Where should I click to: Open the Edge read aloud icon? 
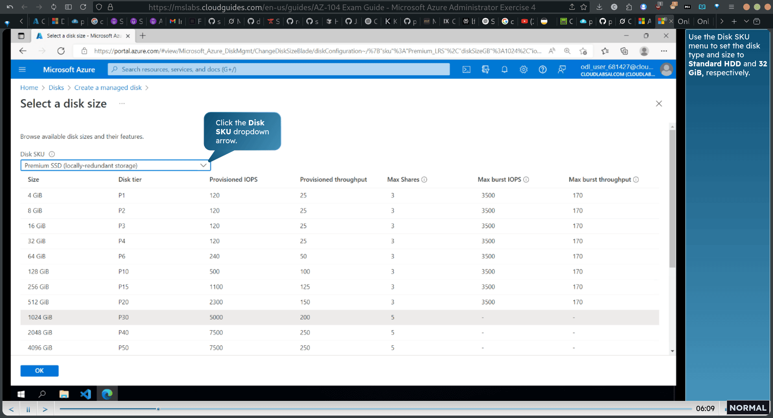pos(552,51)
